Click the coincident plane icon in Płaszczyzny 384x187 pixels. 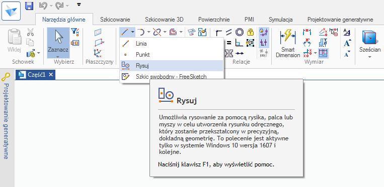click(98, 32)
